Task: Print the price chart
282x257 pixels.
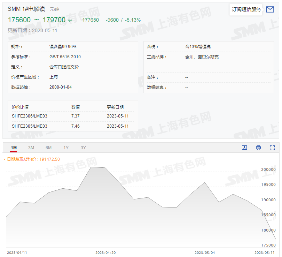Action: tap(258, 148)
